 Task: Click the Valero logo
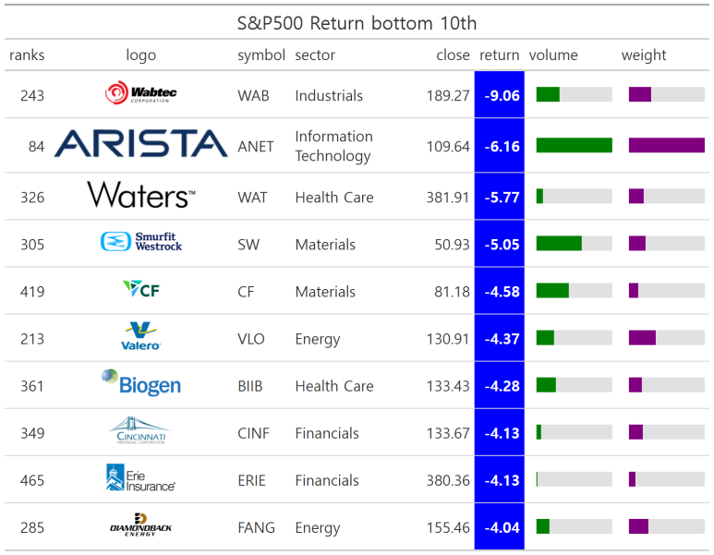(140, 336)
